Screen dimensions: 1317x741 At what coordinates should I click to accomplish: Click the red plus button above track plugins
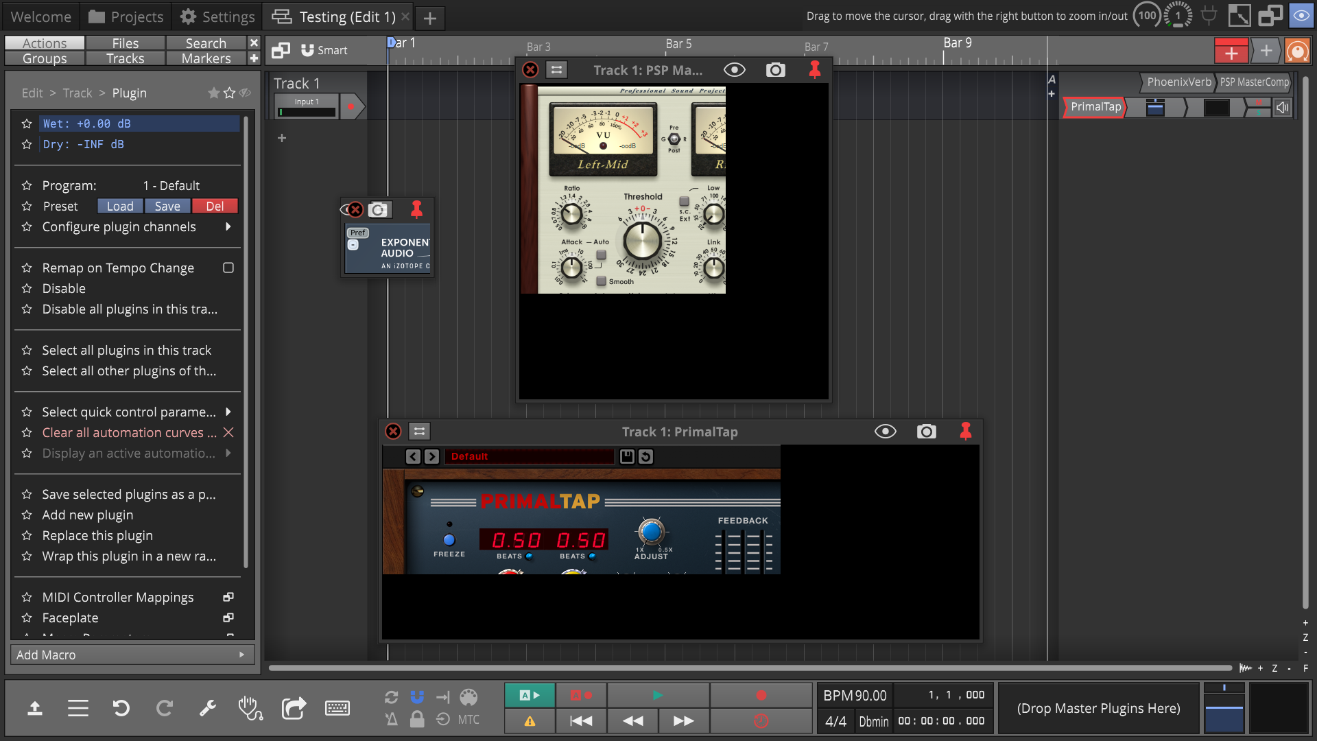(1231, 51)
